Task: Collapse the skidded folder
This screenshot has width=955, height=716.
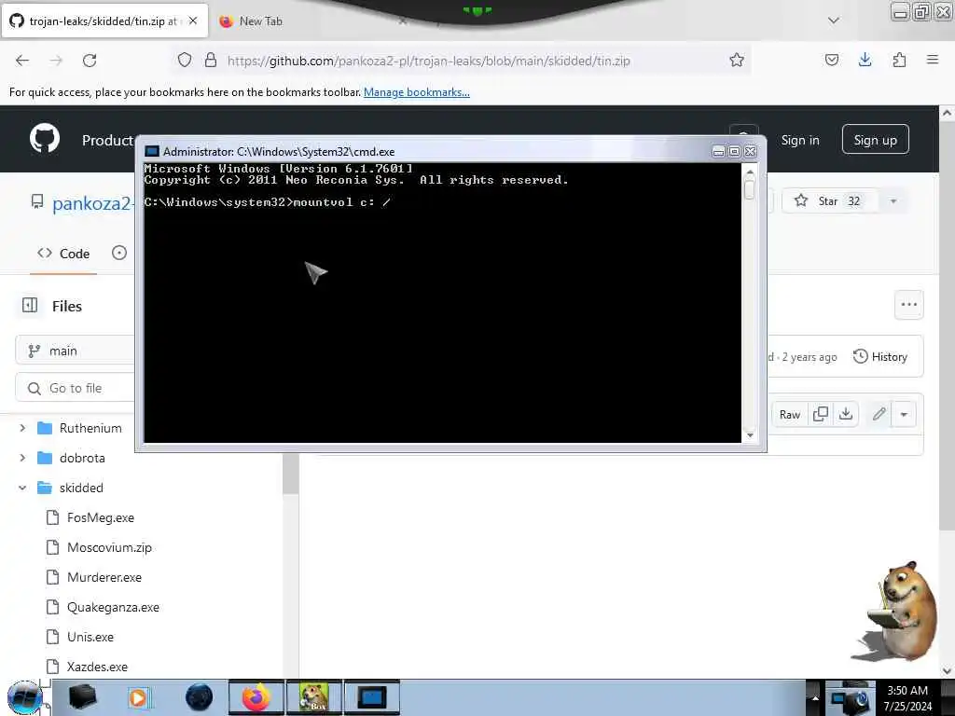Action: 22,488
